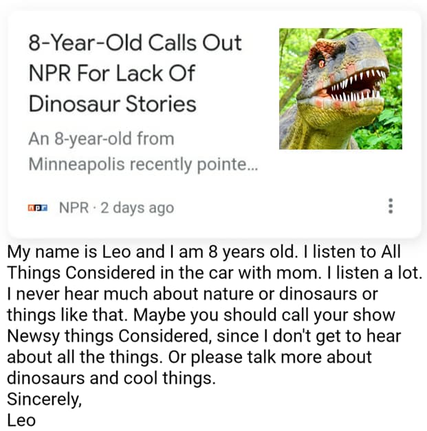Click the 'NPR' source name label
The height and width of the screenshot is (431, 427).
coord(74,207)
